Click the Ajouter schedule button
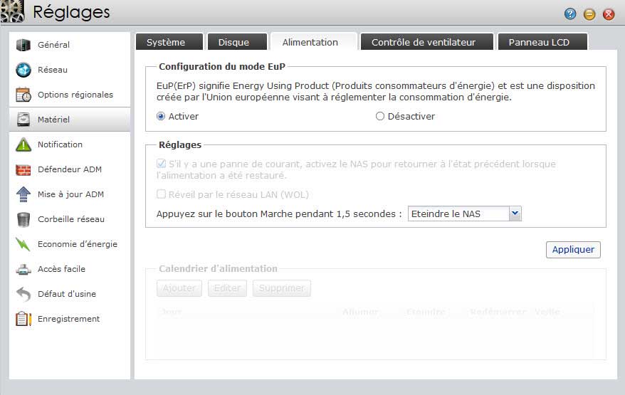Screen dimensions: 625x395 (x=179, y=288)
